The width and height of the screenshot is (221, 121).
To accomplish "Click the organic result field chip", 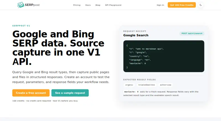I will [x=129, y=85].
